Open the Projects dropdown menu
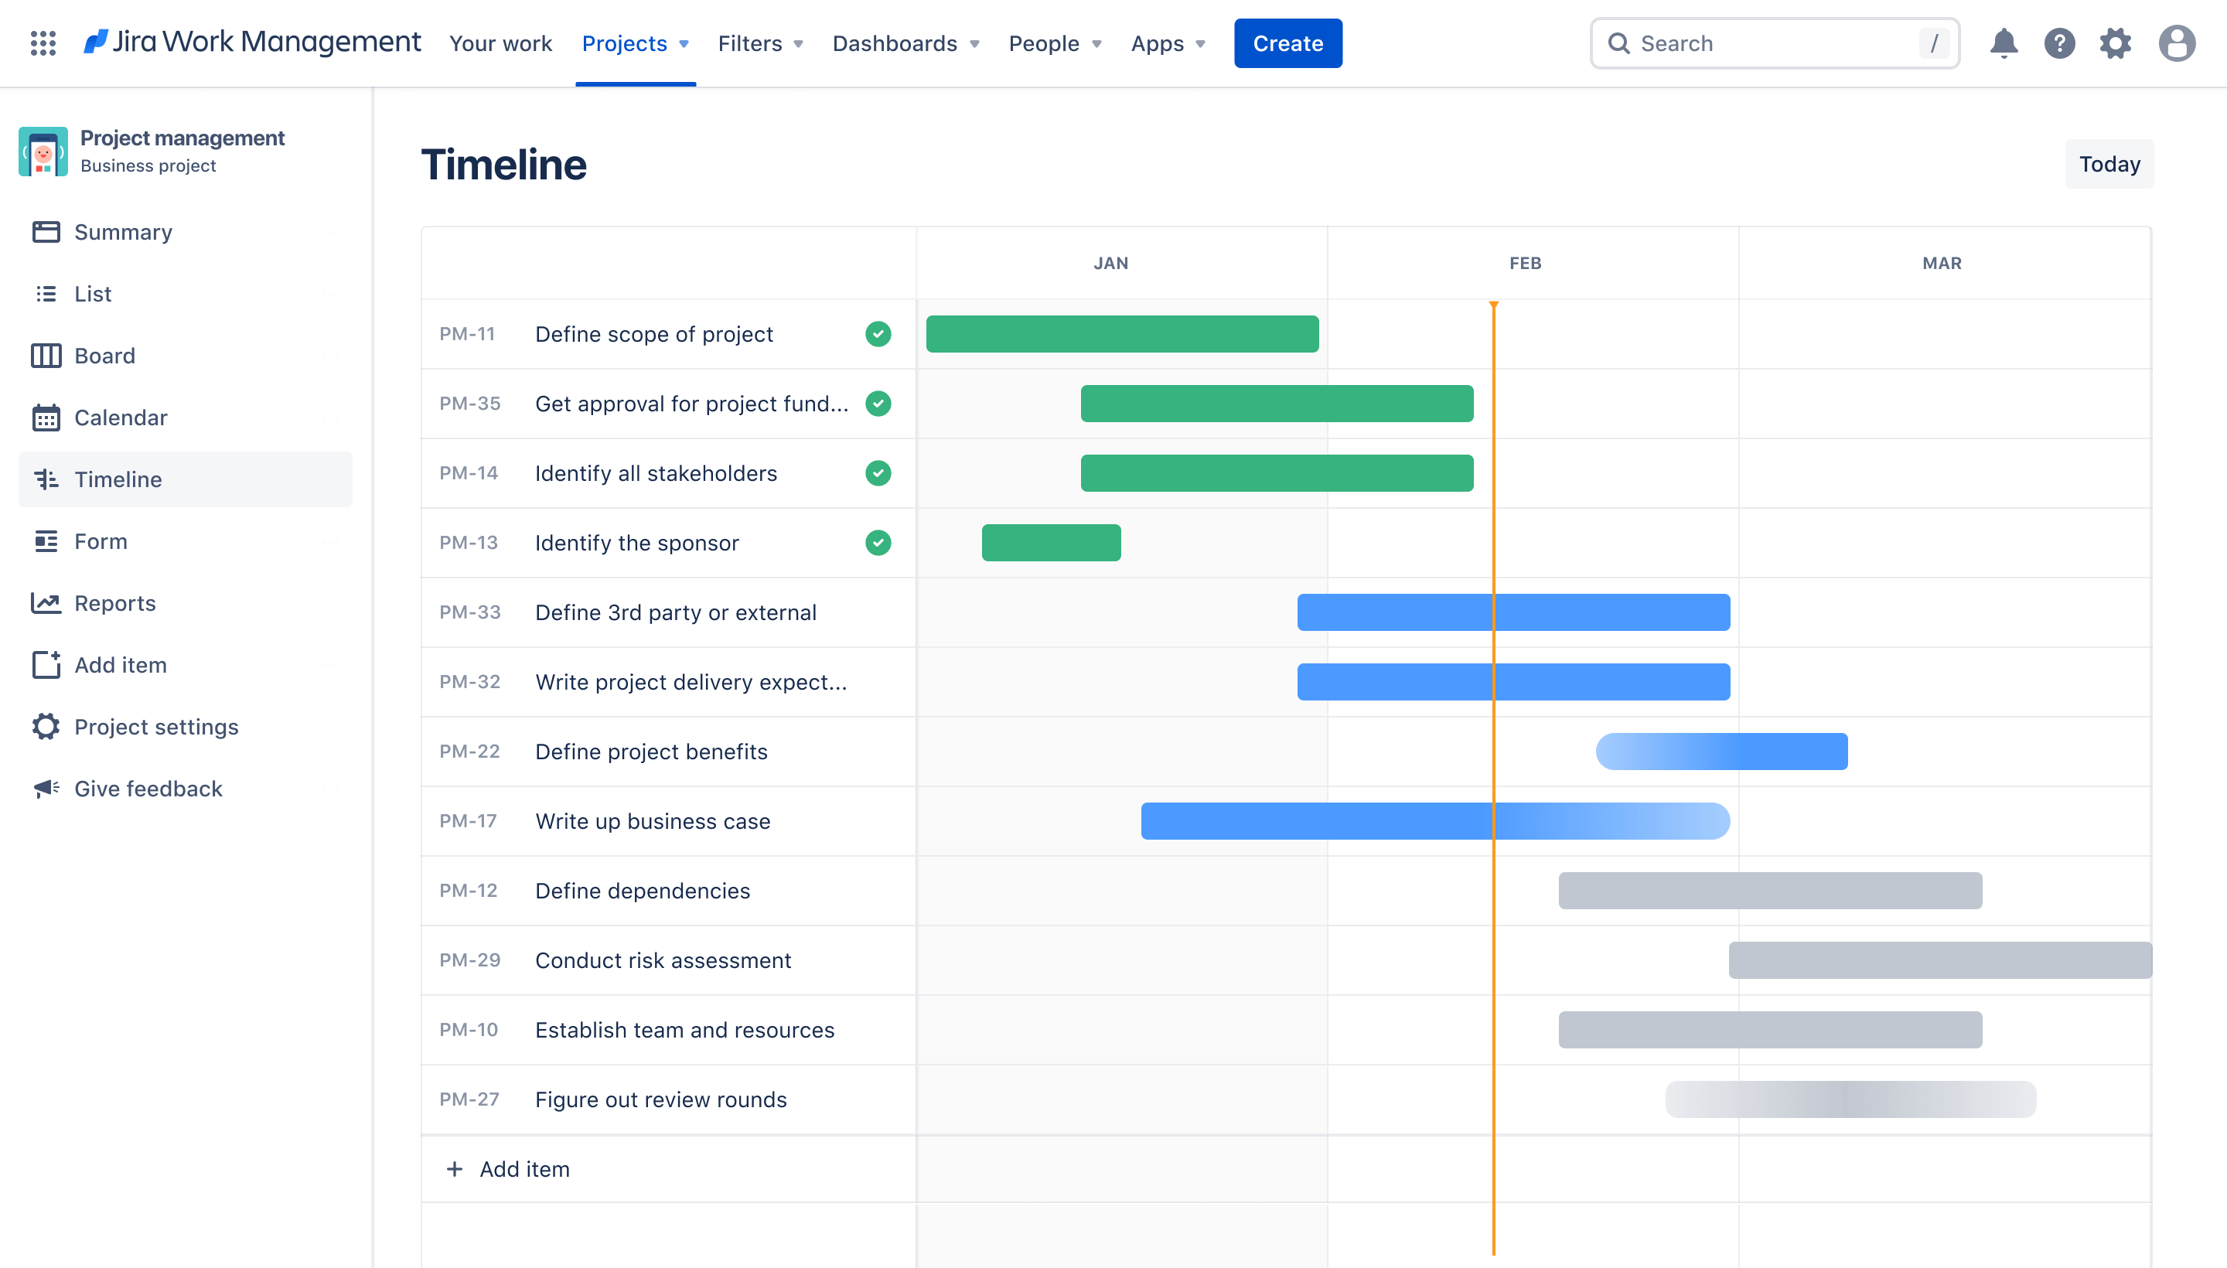The height and width of the screenshot is (1268, 2227). tap(632, 43)
